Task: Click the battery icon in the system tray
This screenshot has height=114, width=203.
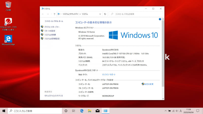Action: pos(169,111)
